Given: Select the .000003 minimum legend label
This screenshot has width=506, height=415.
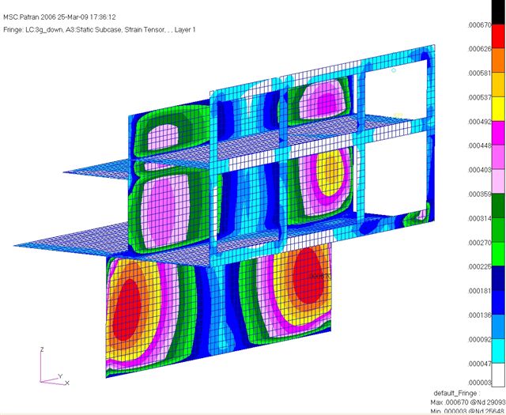Looking at the screenshot, I should click(x=479, y=383).
